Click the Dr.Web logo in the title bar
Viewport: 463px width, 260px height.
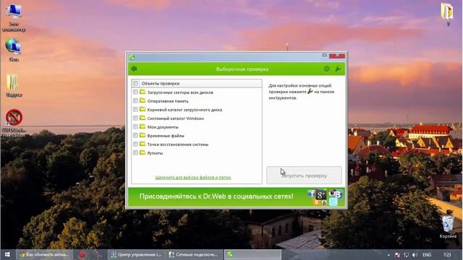132,57
